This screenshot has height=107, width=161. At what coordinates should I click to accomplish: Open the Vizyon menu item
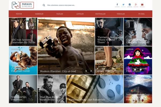point(19,14)
